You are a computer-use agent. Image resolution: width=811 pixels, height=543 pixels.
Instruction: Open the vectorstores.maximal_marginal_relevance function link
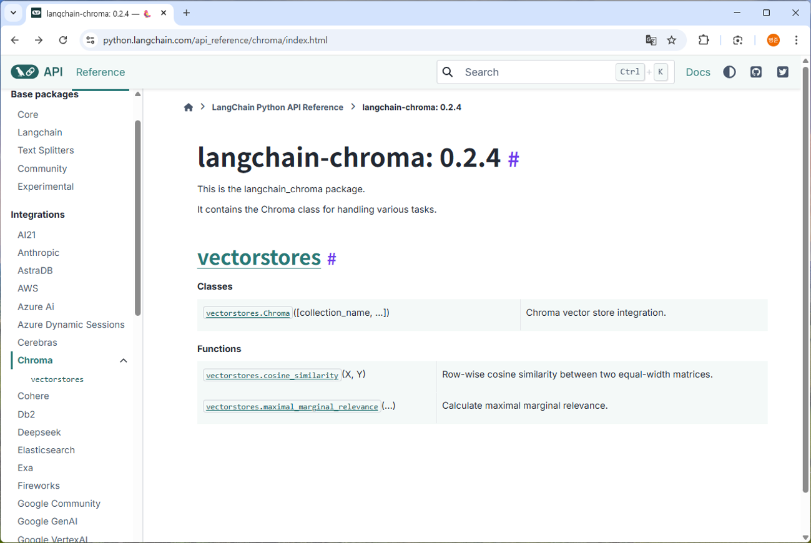pos(292,406)
